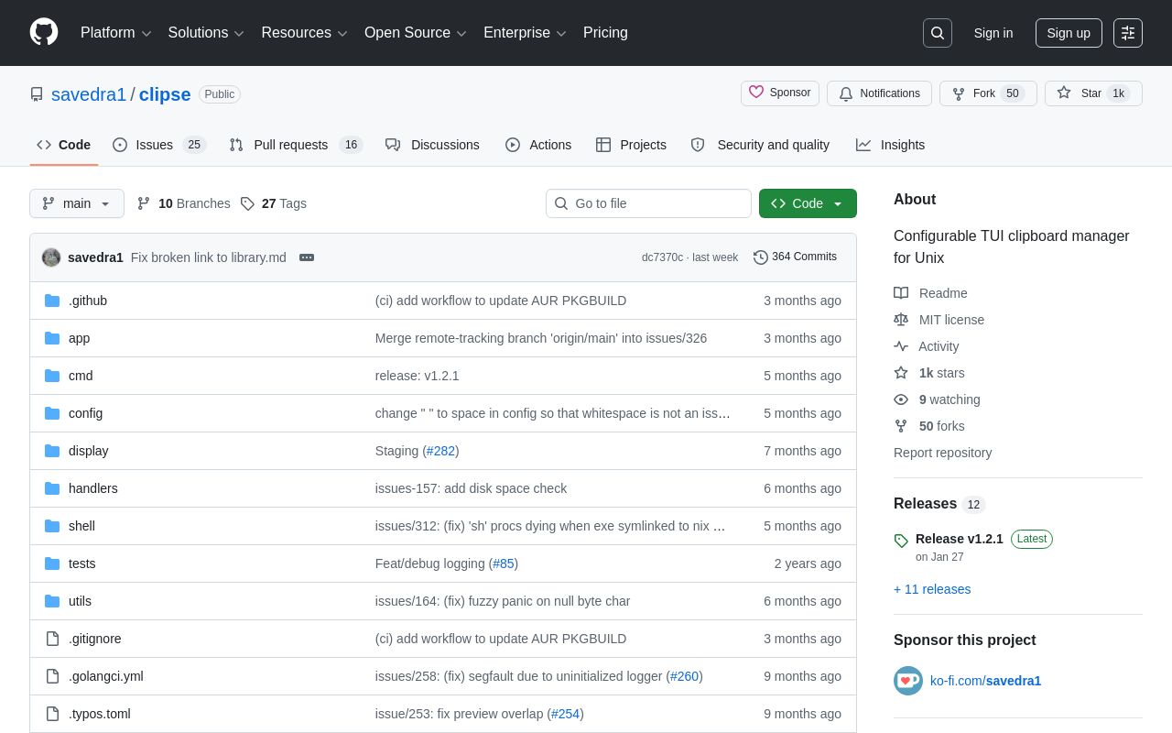Click savedra1 avatar in the commit bar
The width and height of the screenshot is (1172, 733).
pos(51,257)
